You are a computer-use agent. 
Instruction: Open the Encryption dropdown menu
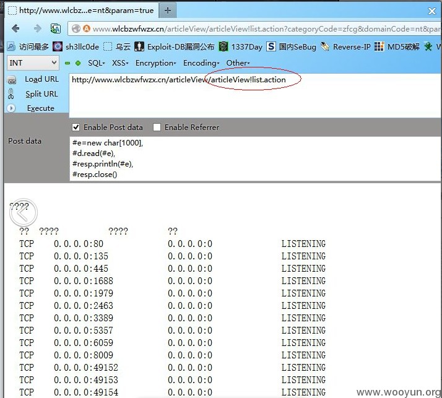[155, 63]
